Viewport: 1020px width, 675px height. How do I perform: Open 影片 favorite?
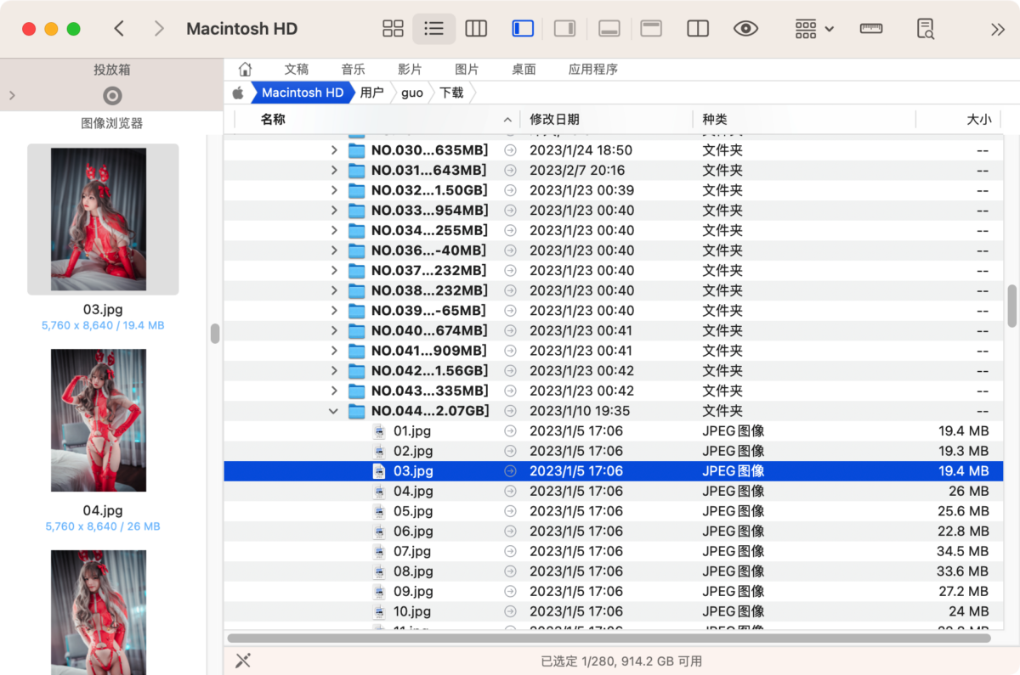click(x=410, y=70)
